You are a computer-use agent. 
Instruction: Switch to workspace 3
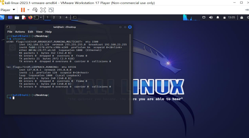coord(60,17)
